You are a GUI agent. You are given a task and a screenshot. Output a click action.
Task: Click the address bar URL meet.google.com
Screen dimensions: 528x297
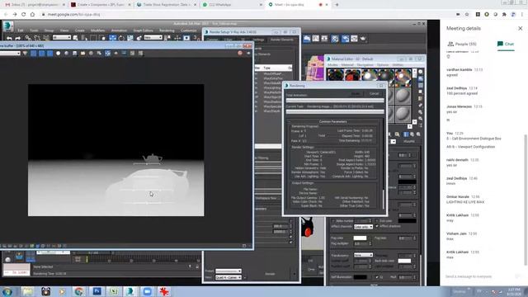click(73, 15)
